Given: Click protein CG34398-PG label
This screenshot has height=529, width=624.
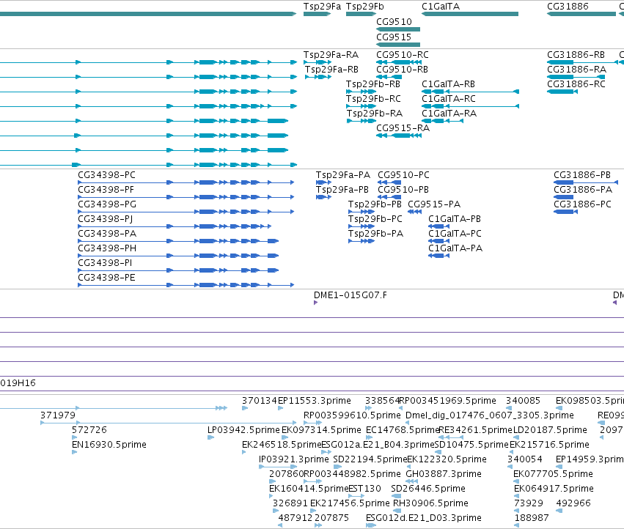Looking at the screenshot, I should click(x=106, y=205).
